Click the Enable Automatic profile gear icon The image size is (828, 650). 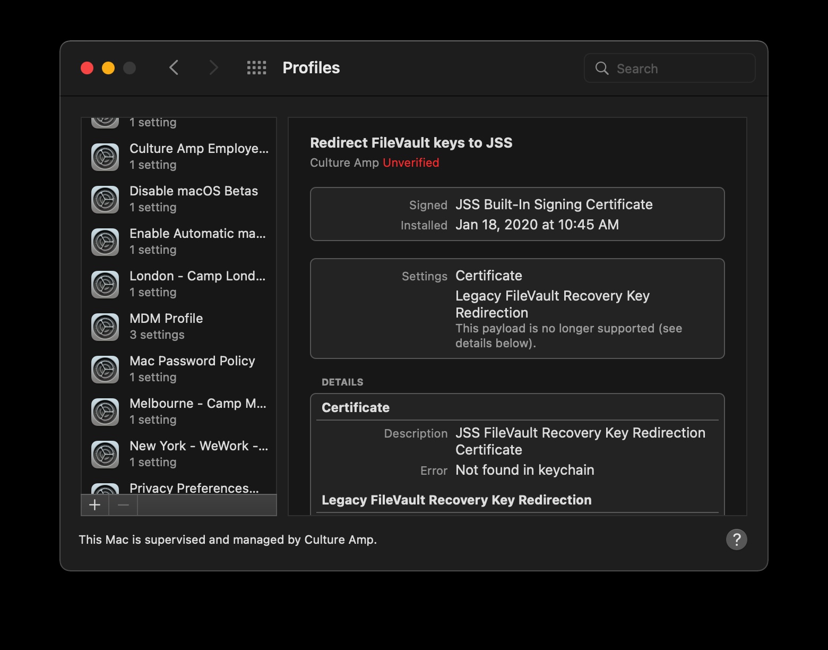(x=105, y=242)
